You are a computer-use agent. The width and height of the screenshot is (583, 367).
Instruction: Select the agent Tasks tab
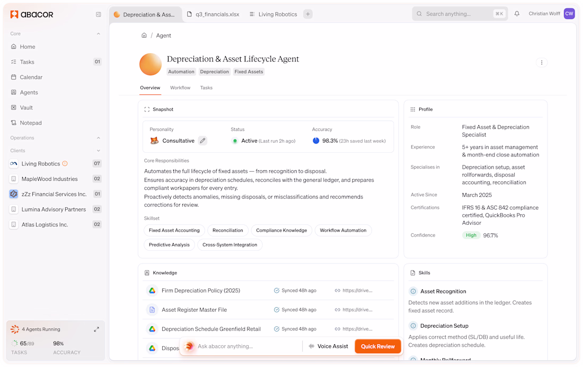pyautogui.click(x=206, y=88)
